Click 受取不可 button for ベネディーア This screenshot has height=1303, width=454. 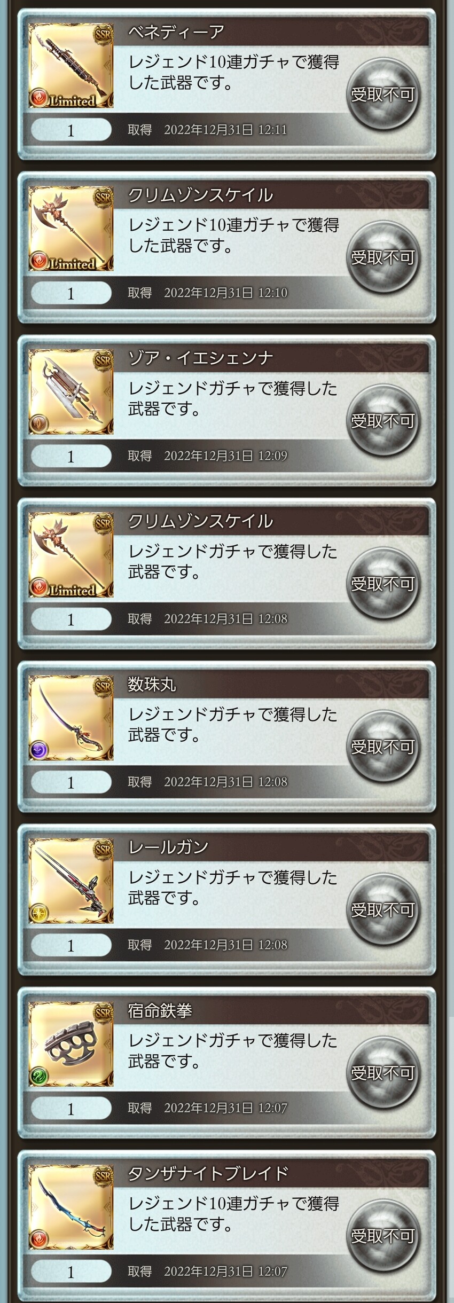click(383, 95)
